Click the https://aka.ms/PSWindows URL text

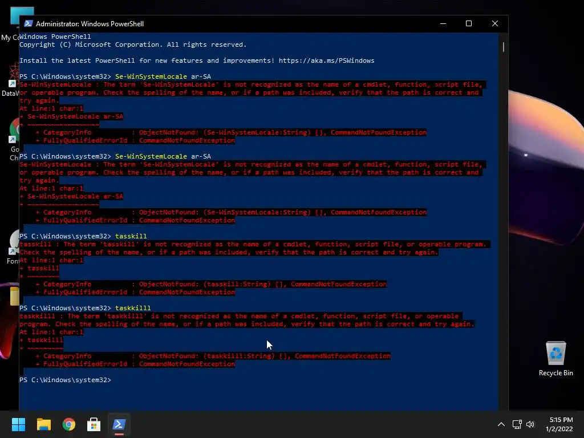tap(326, 60)
